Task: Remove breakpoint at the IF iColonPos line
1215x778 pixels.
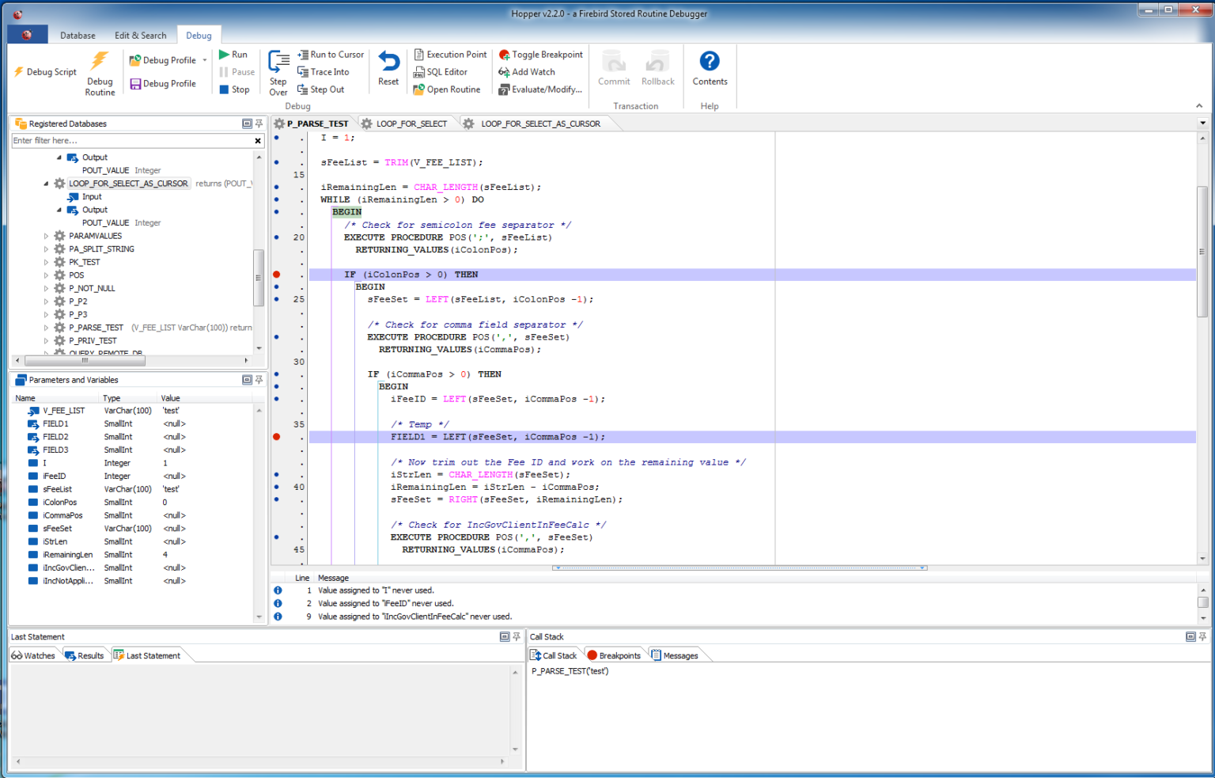Action: (277, 275)
